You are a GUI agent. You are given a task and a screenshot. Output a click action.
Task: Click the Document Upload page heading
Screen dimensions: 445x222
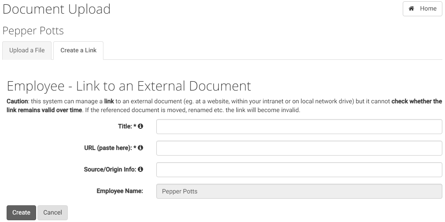click(56, 9)
